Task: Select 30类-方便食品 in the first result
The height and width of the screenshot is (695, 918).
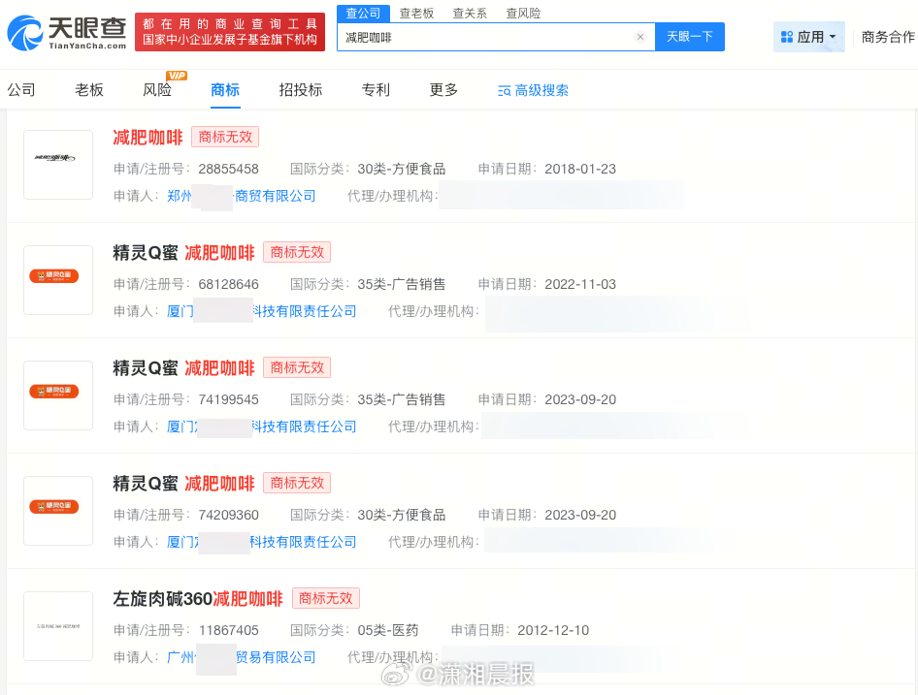Action: pyautogui.click(x=402, y=169)
